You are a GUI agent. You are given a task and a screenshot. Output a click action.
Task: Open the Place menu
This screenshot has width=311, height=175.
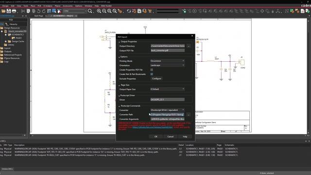[x=33, y=6]
